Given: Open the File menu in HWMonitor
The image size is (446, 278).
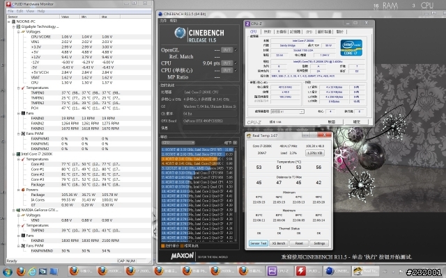Looking at the screenshot, I should pos(11,11).
